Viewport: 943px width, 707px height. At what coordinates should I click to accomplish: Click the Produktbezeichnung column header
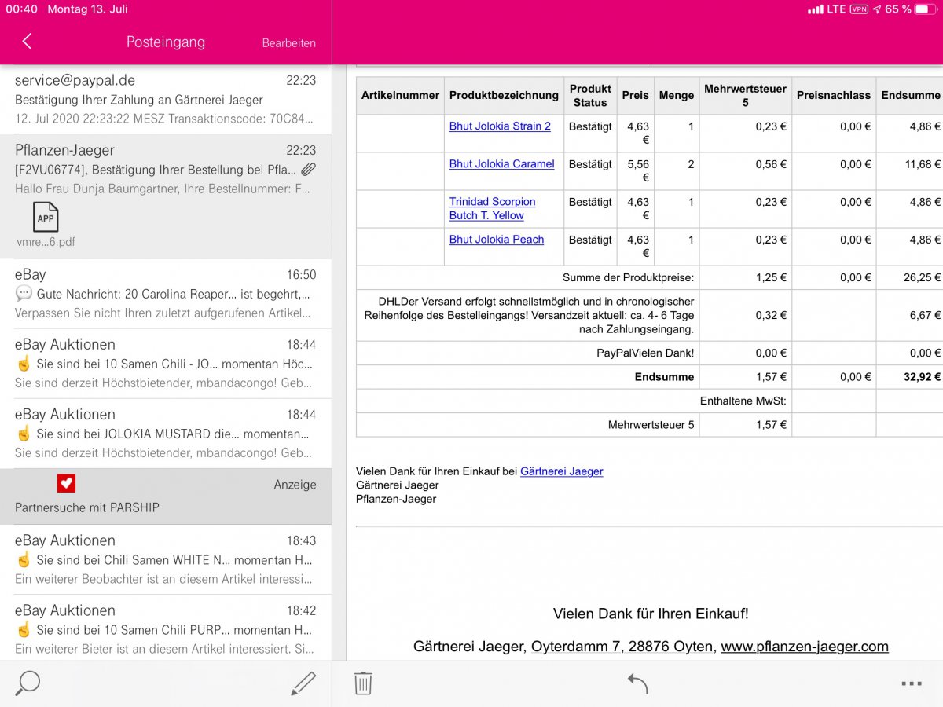[504, 95]
